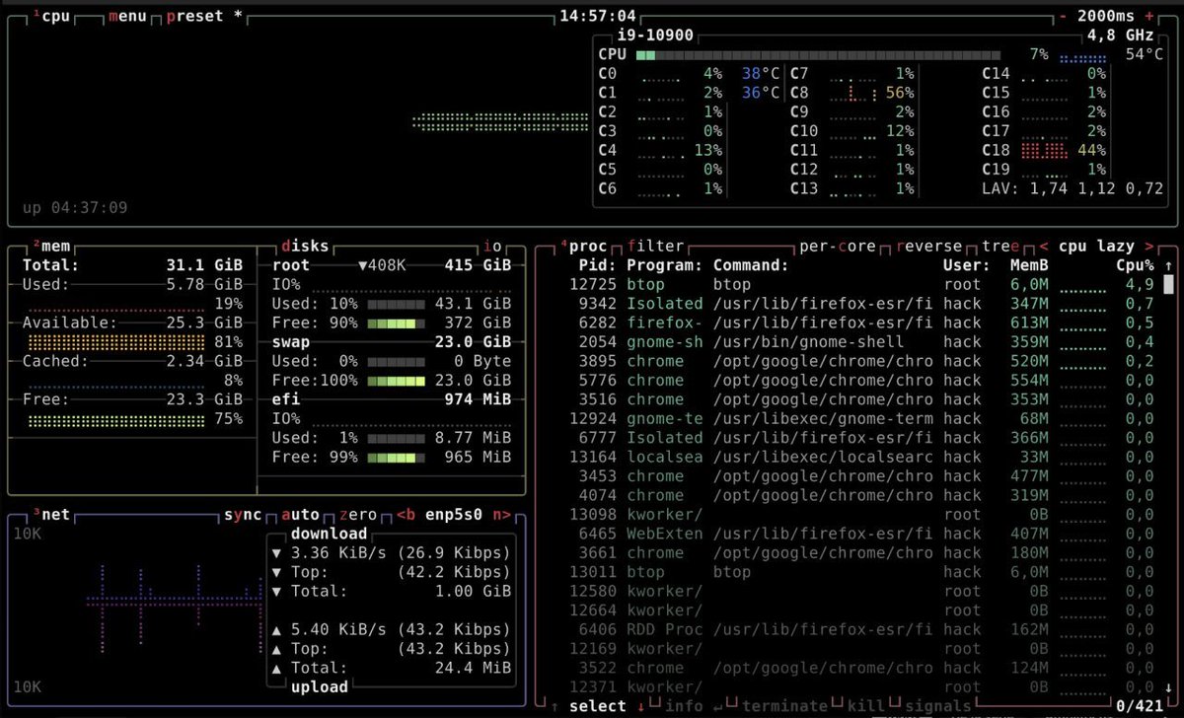The height and width of the screenshot is (718, 1184).
Task: Click the Pid: column header
Action: coord(598,265)
